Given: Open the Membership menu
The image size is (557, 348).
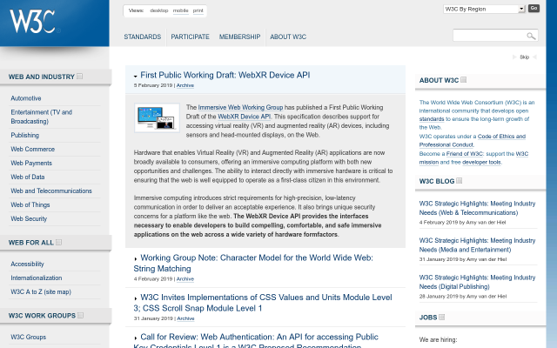Looking at the screenshot, I should click(x=240, y=37).
